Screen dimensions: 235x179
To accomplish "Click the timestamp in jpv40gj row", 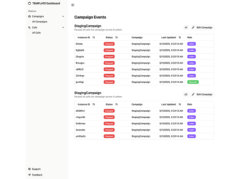I will [171, 82].
